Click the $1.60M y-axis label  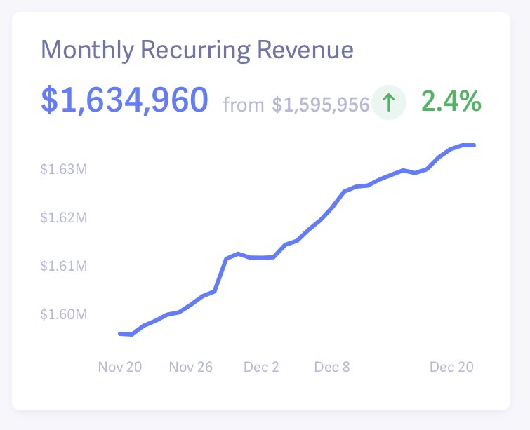[x=63, y=314]
